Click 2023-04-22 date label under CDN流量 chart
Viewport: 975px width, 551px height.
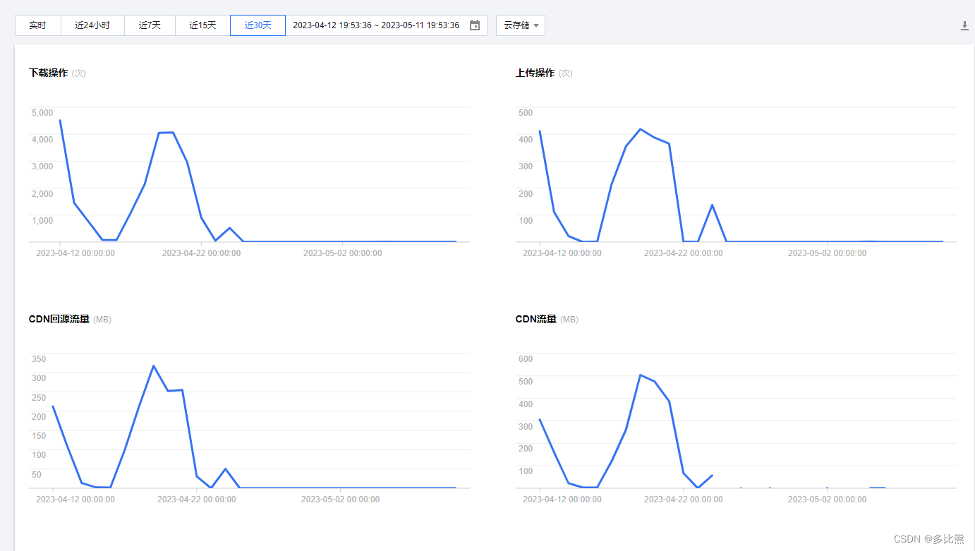click(x=683, y=499)
